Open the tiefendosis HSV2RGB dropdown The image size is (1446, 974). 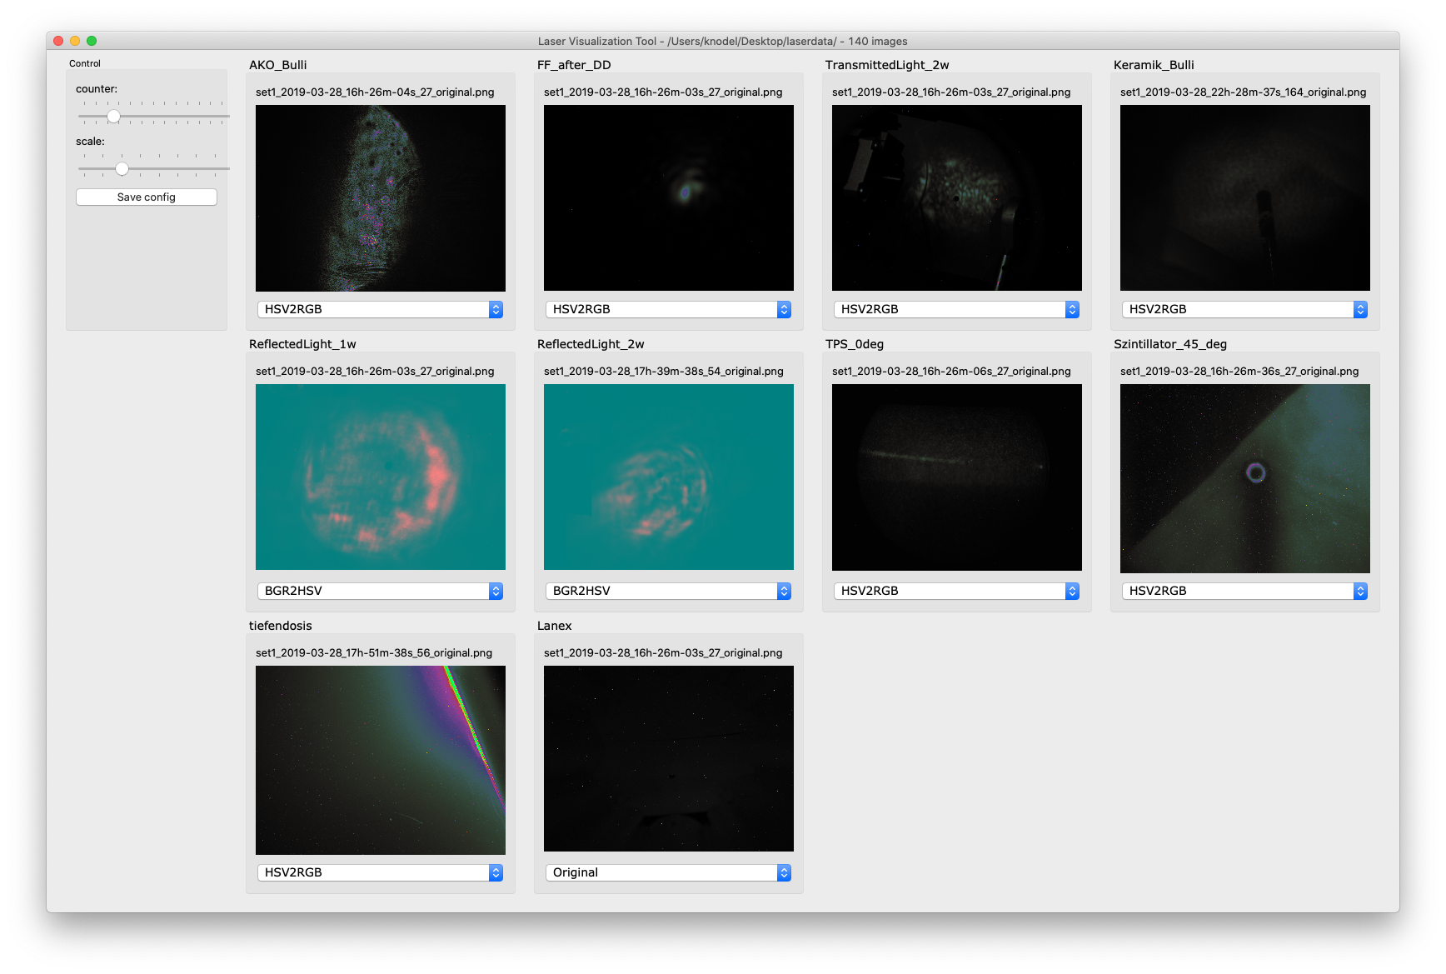click(x=380, y=872)
